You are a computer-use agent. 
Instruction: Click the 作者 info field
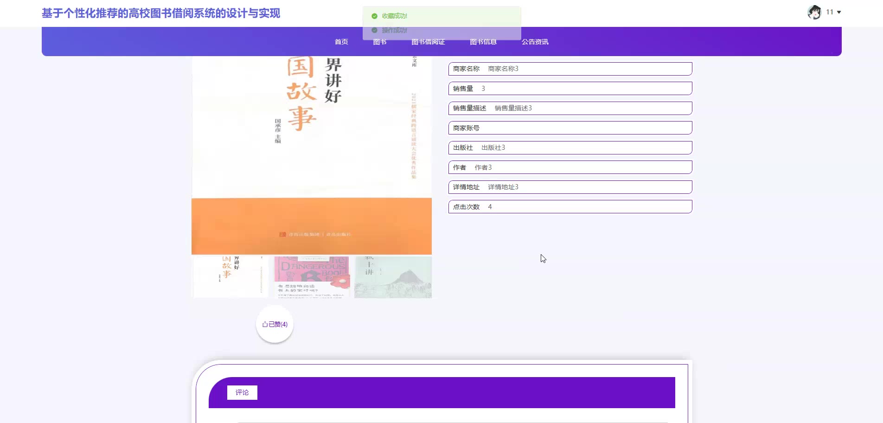(x=570, y=167)
